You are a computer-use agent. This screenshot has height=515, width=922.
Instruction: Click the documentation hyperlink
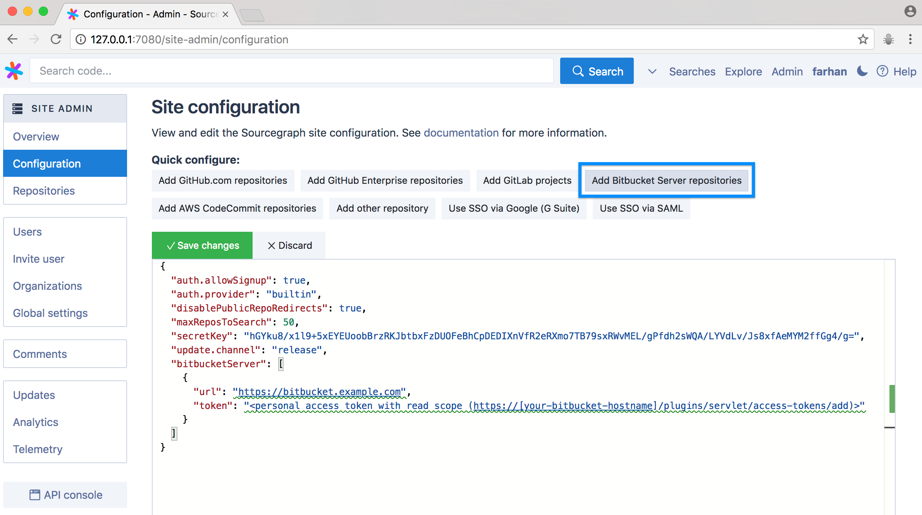coord(461,133)
